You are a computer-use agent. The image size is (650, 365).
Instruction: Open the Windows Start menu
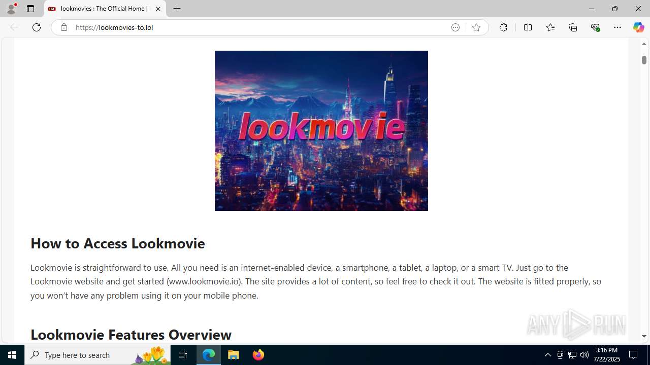[12, 355]
